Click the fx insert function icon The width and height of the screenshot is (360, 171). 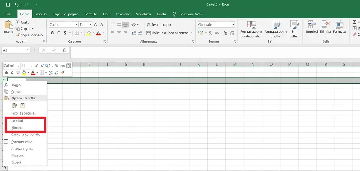pos(64,50)
